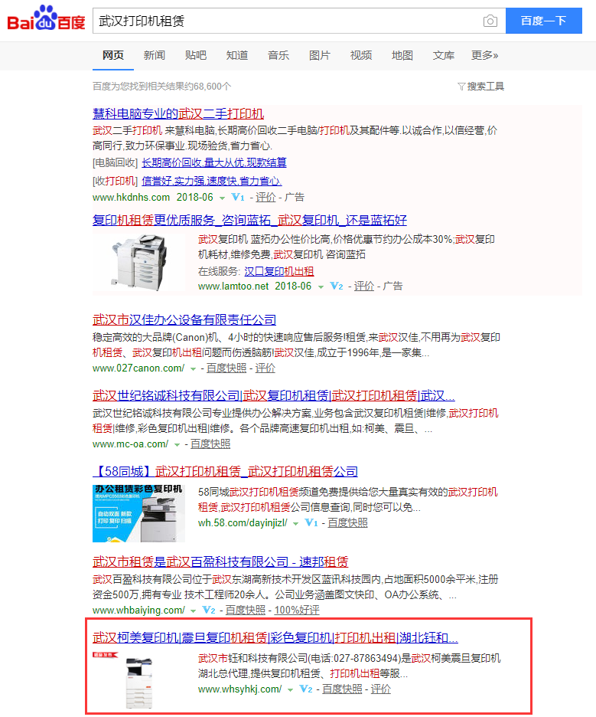The height and width of the screenshot is (717, 596).
Task: Open 汉口复印机出租 online service link
Action: (279, 271)
